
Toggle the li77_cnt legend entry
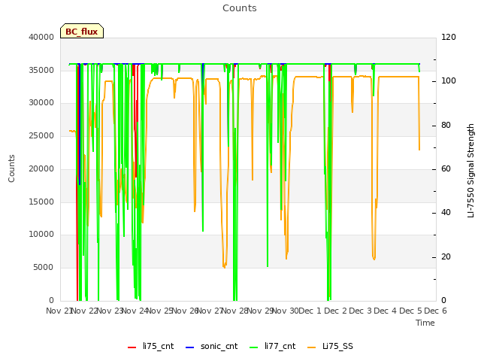tap(273, 347)
